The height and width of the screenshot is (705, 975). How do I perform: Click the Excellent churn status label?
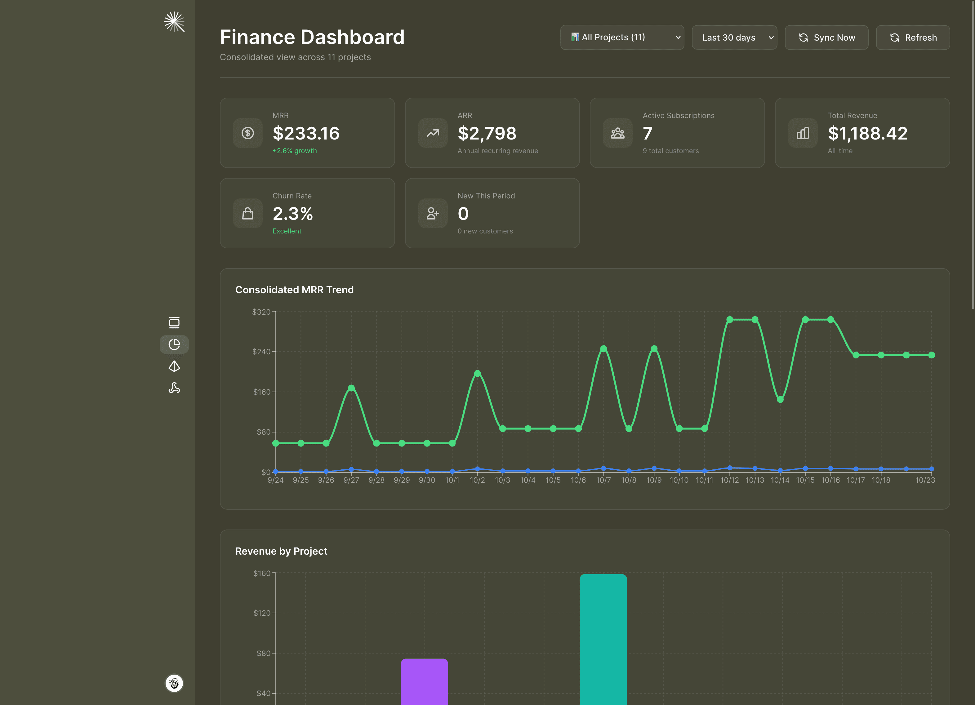(287, 231)
